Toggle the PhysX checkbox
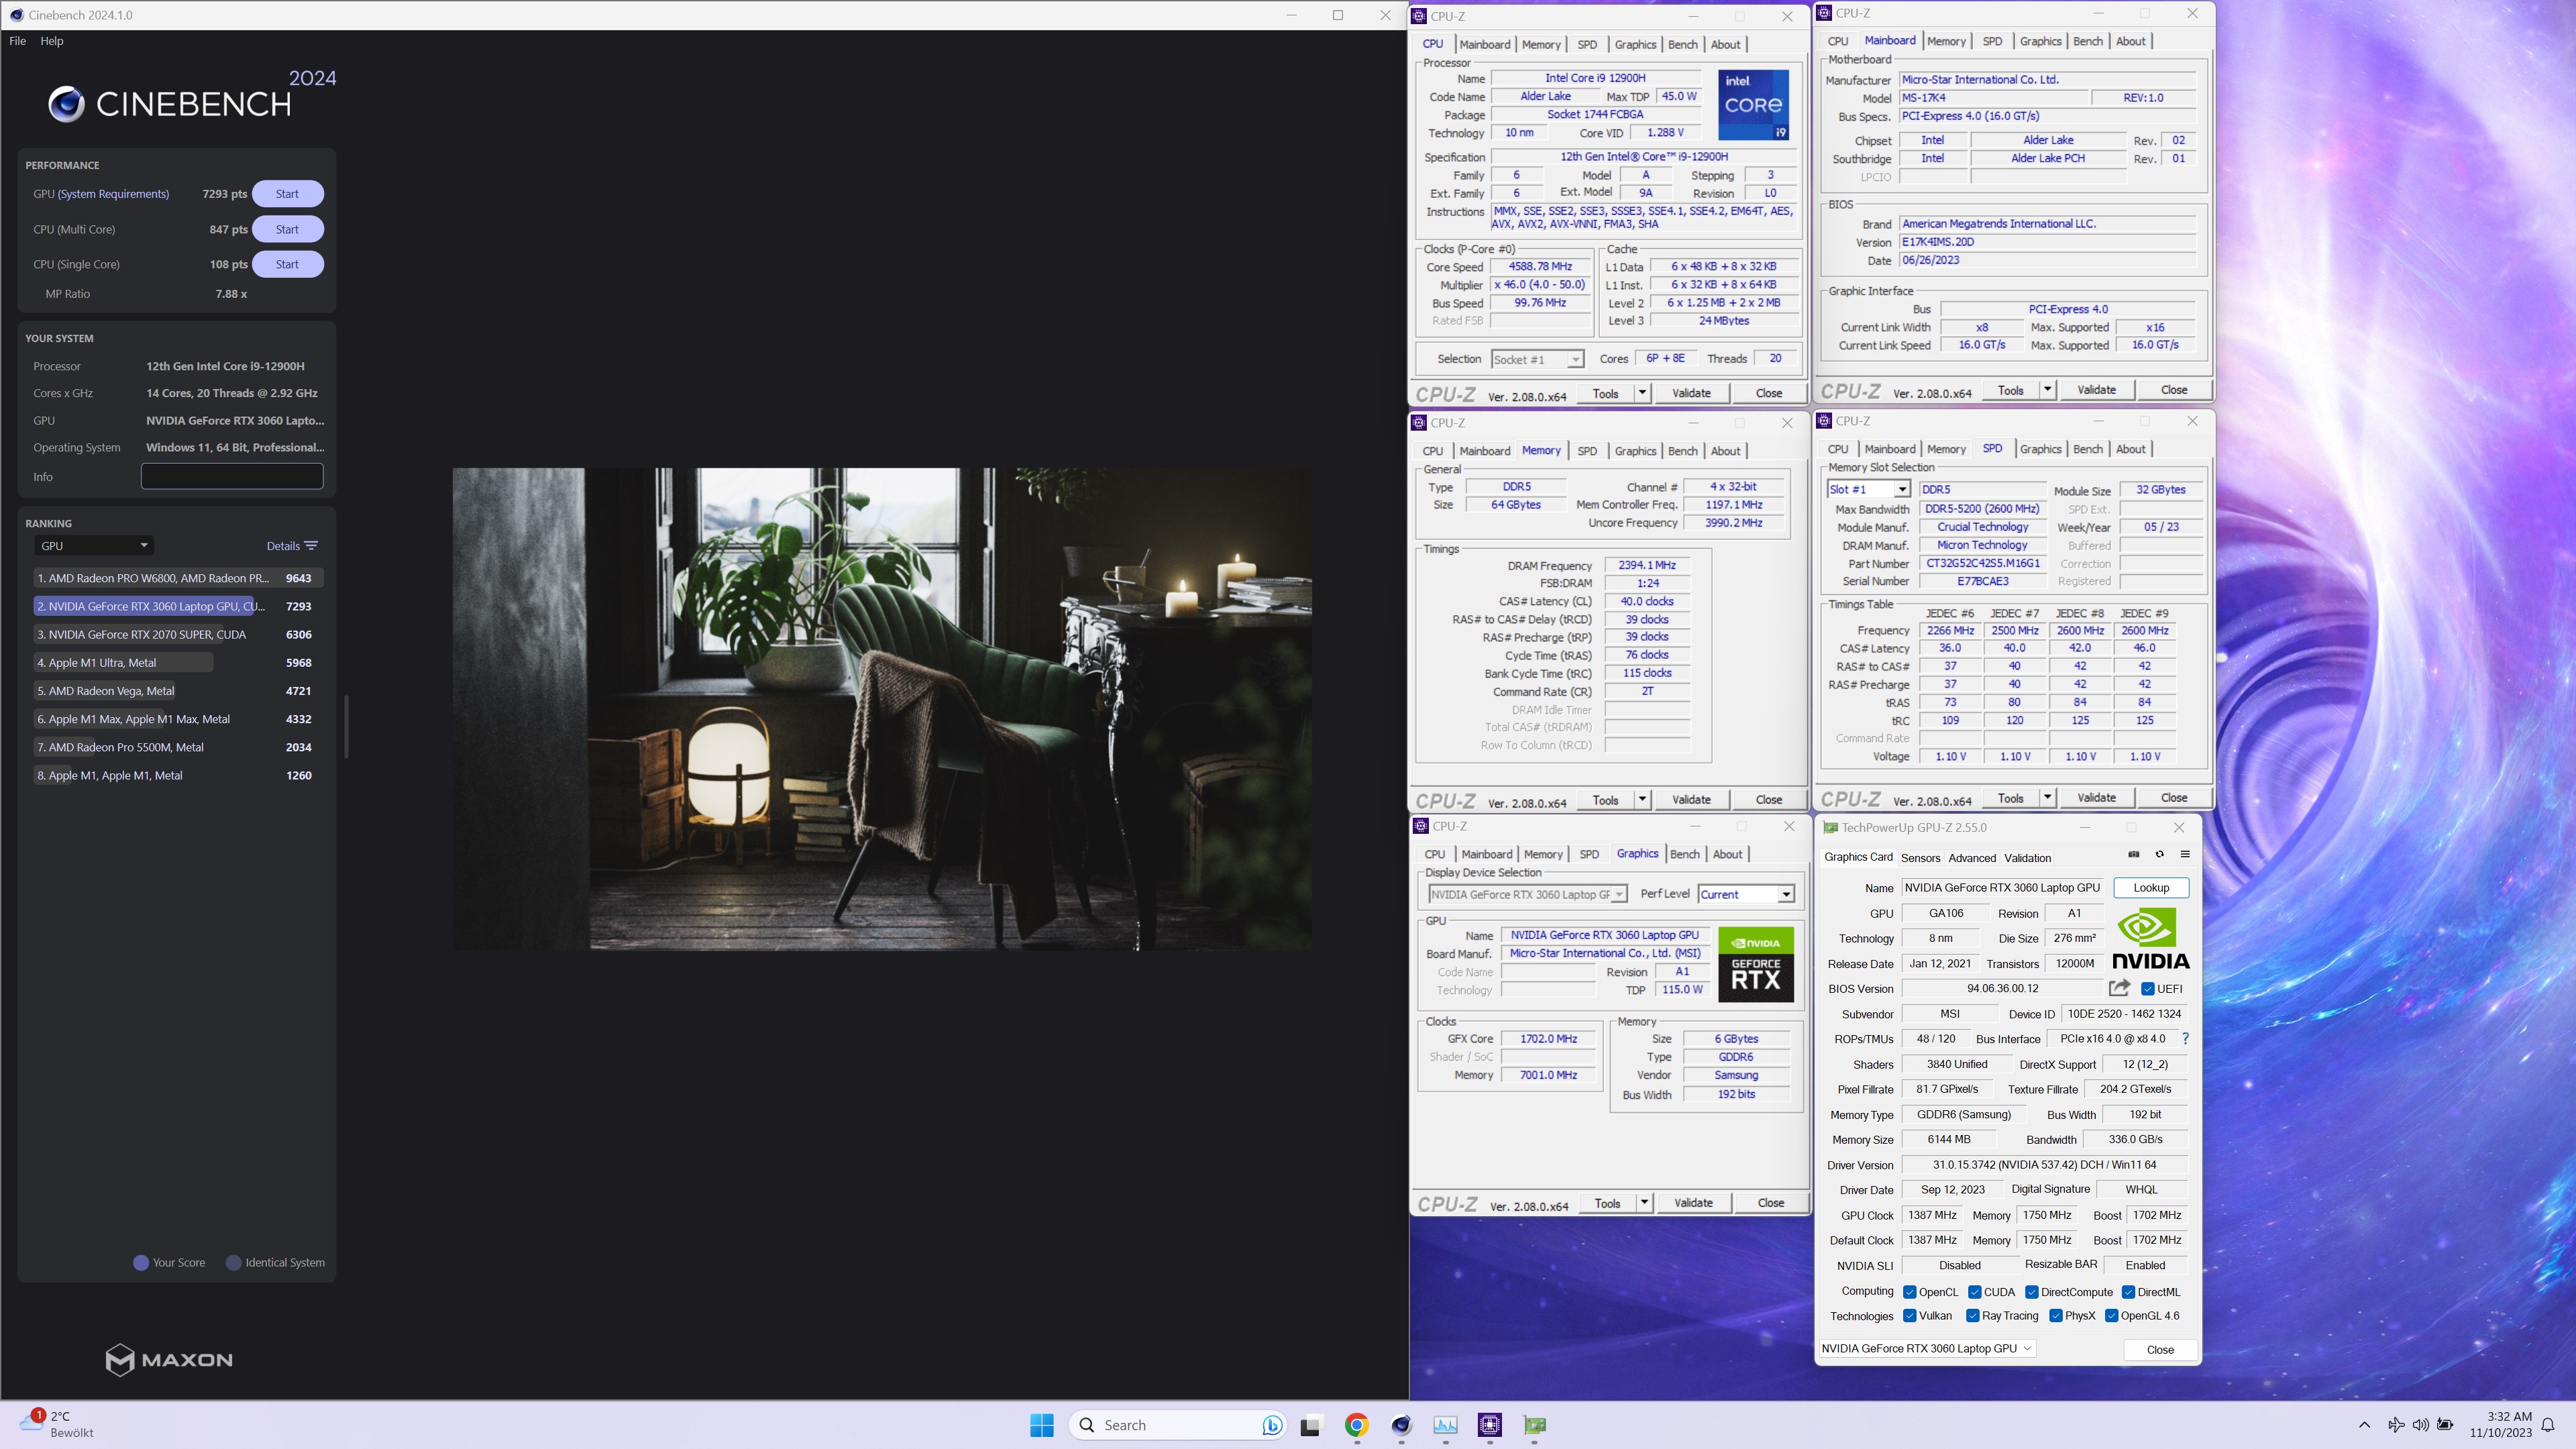 [2055, 1316]
